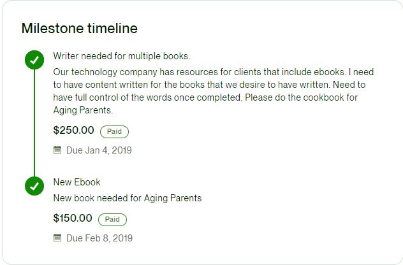Click 'New book needed for Aging Parents' description

click(128, 198)
